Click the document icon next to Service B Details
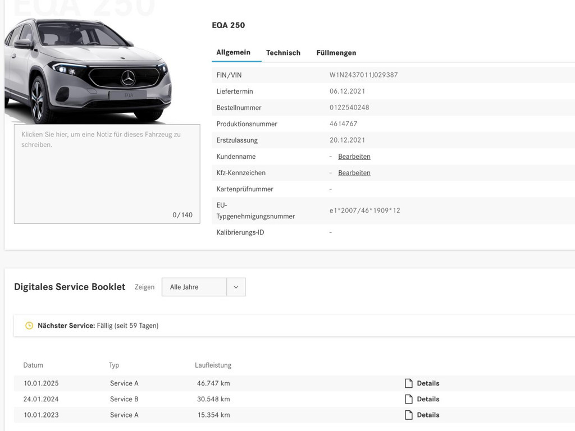 [408, 398]
